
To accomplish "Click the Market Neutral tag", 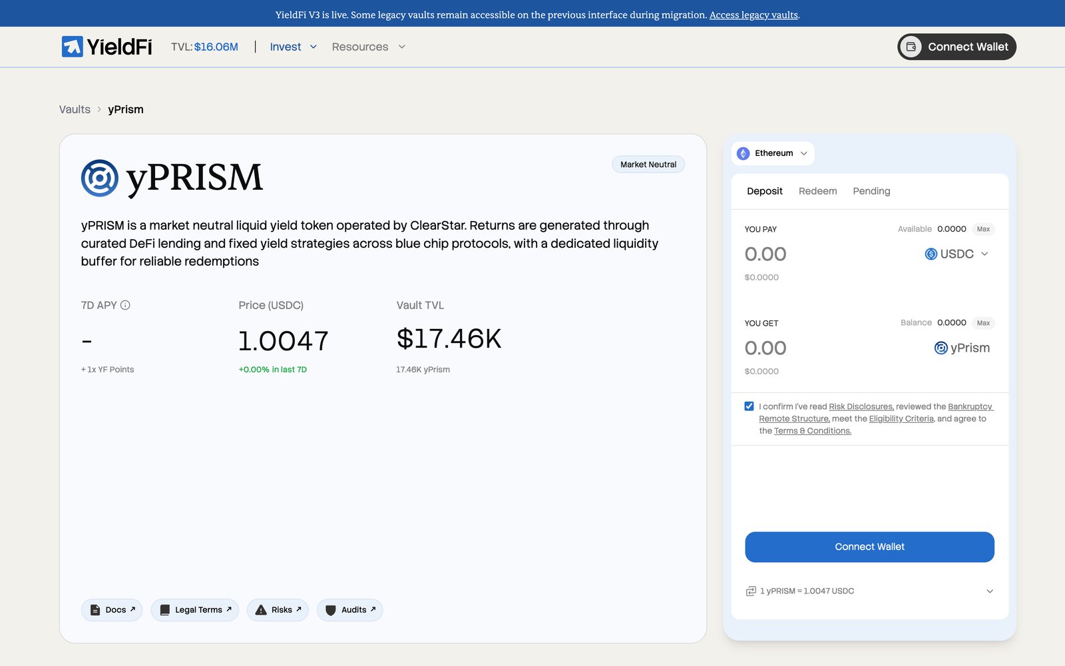I will [x=648, y=165].
